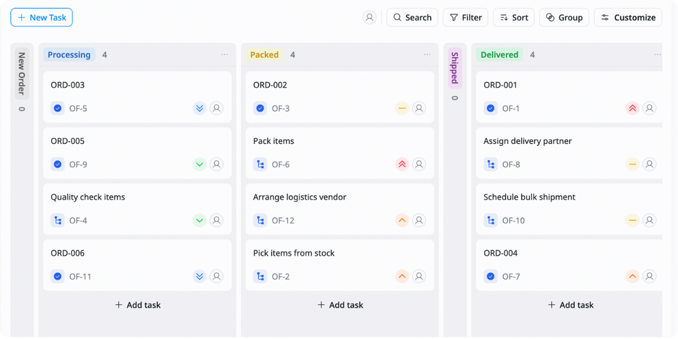Toggle the task checkmark on ORD-004
Image resolution: width=678 pixels, height=339 pixels.
[490, 276]
